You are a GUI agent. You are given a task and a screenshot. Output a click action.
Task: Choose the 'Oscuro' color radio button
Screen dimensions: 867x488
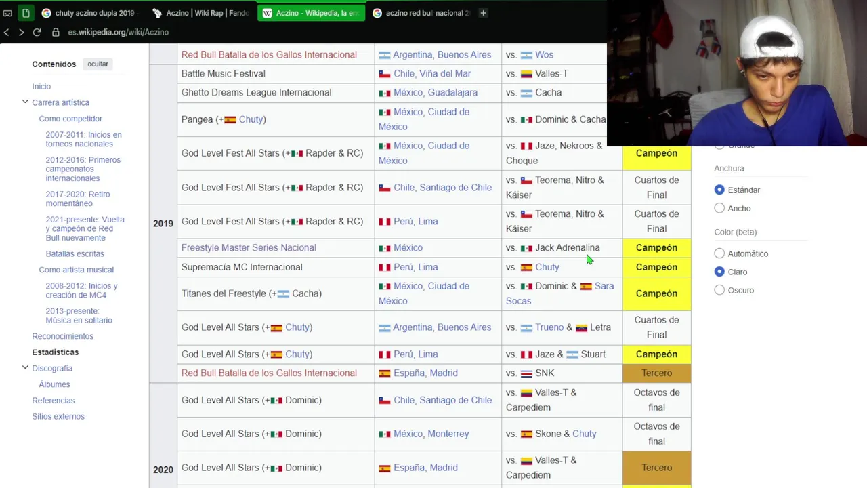[719, 290]
